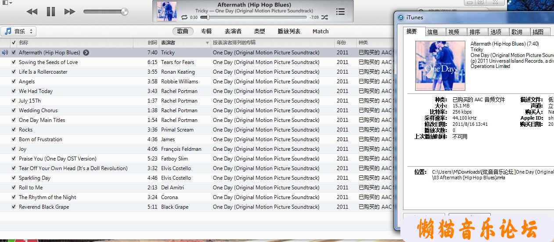Pause the currently playing song
Viewport: 554px width, 242px height.
pyautogui.click(x=51, y=12)
